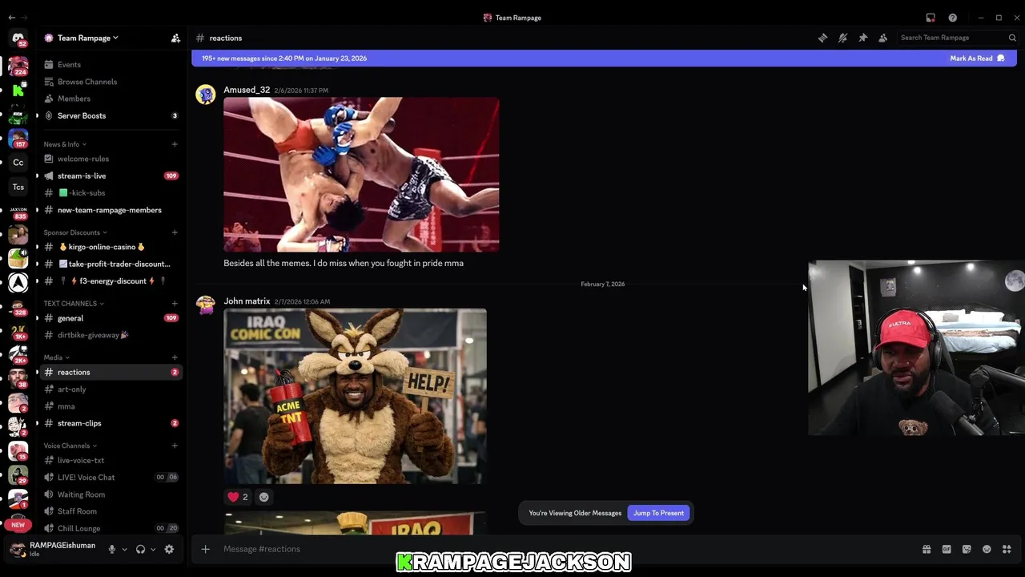Image resolution: width=1025 pixels, height=577 pixels.
Task: Open server icon with 157 badge
Action: coord(18,138)
